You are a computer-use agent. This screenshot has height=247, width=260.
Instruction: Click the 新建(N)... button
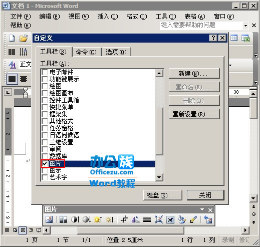pyautogui.click(x=194, y=74)
